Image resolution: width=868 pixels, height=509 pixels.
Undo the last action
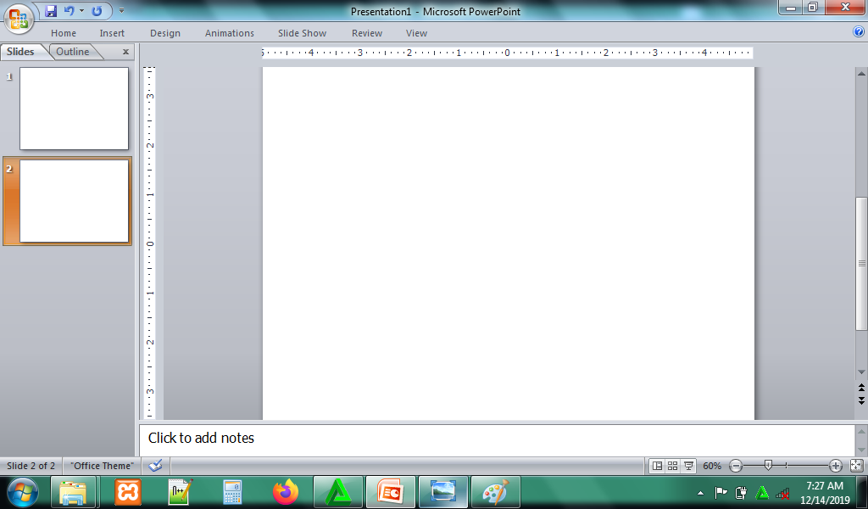click(70, 10)
